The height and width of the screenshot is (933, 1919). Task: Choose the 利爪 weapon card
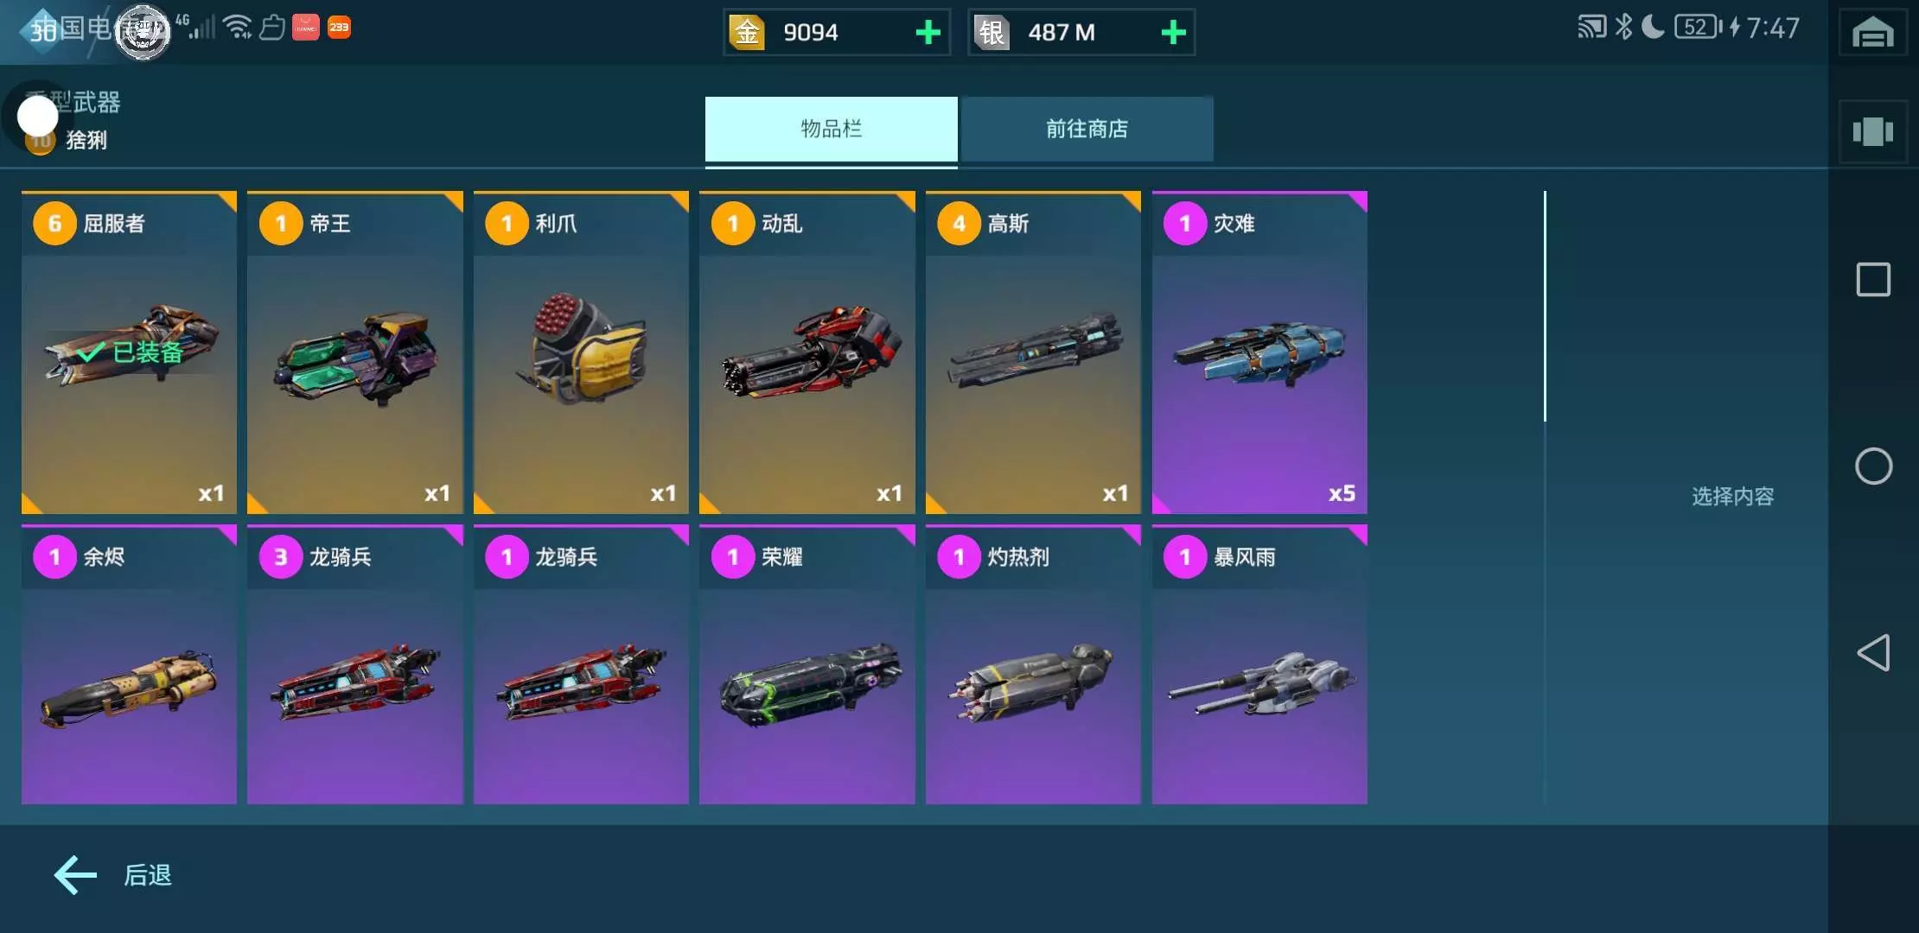click(x=581, y=352)
